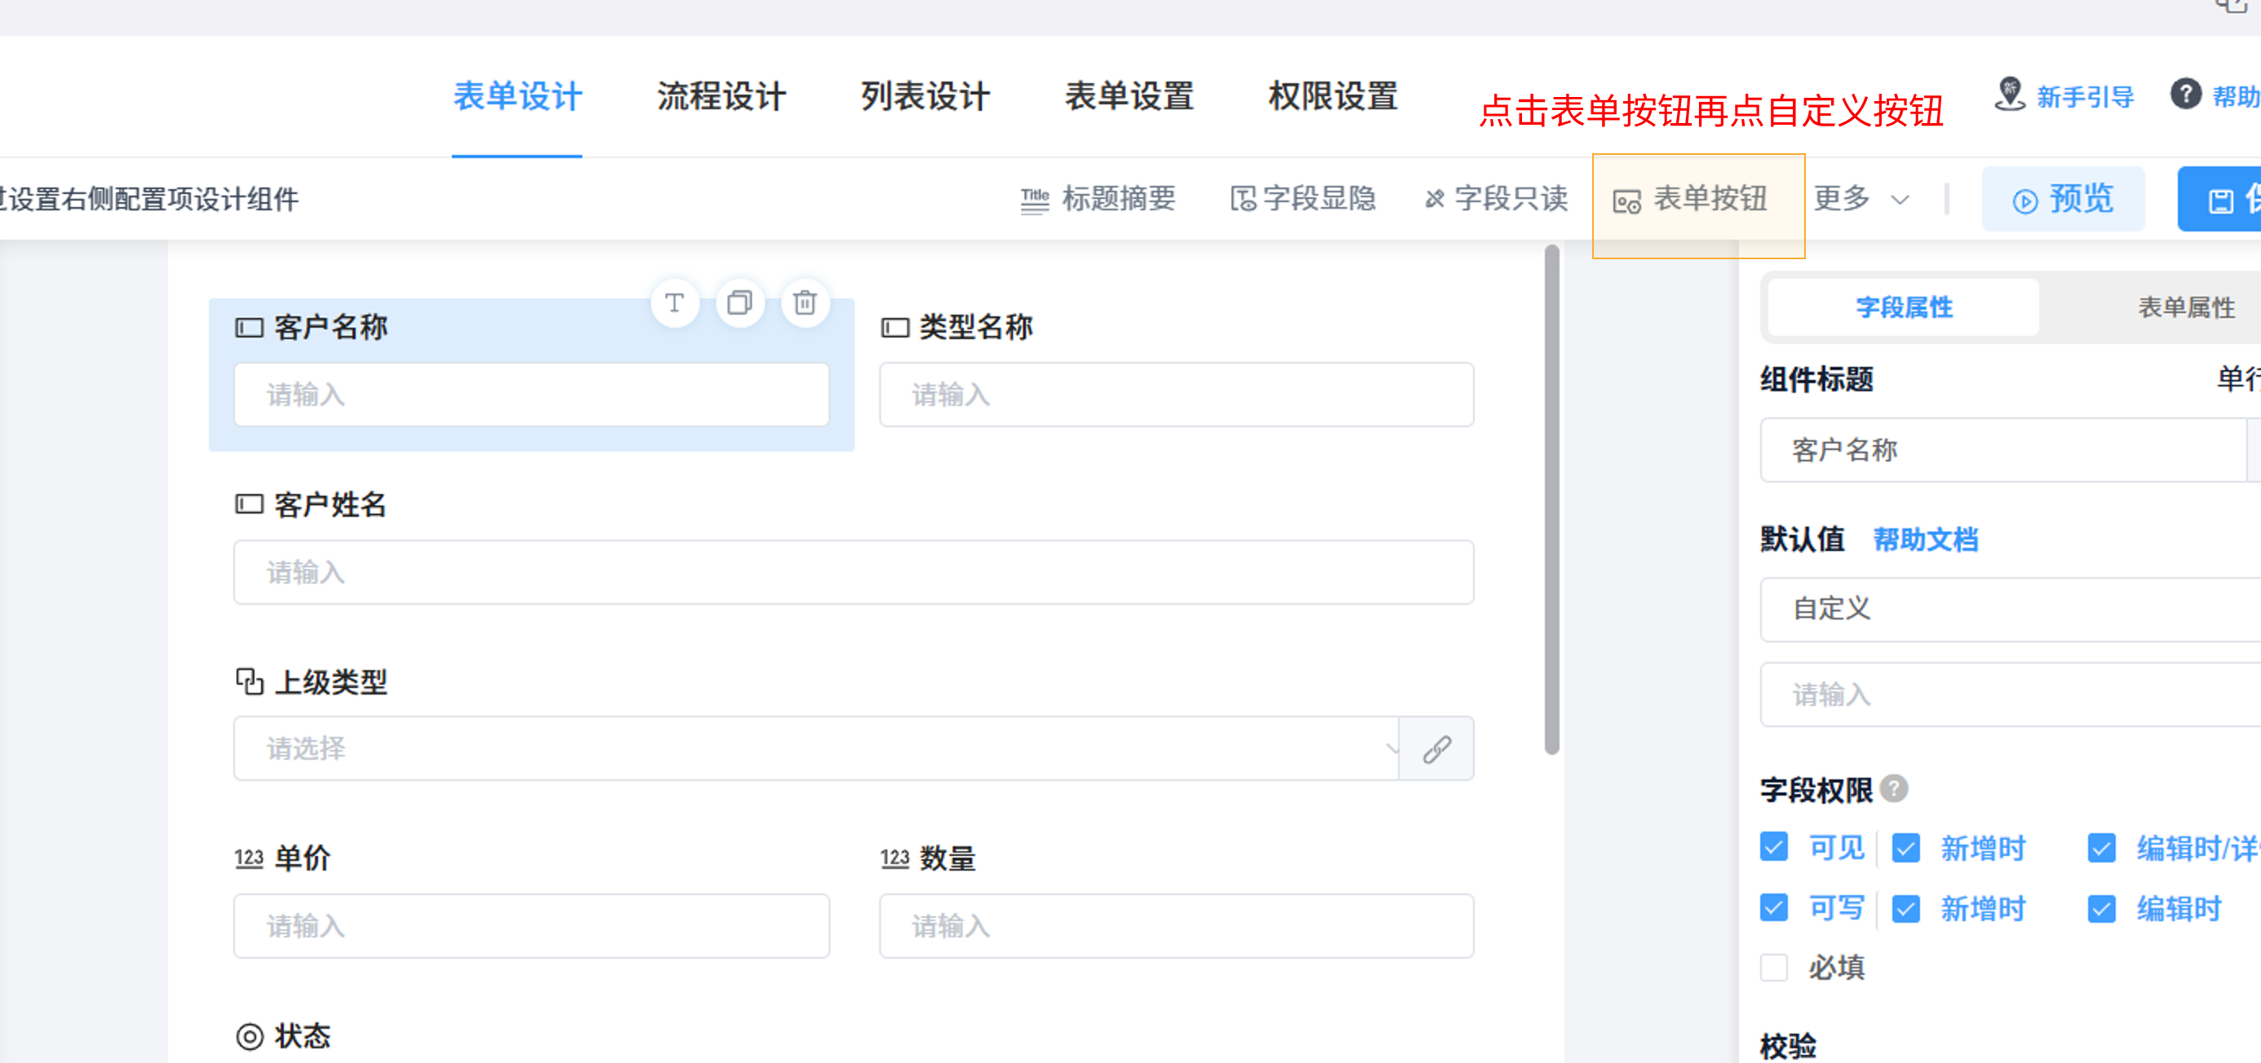The image size is (2261, 1063).
Task: Enable the 必填 checkbox
Action: pos(1774,968)
